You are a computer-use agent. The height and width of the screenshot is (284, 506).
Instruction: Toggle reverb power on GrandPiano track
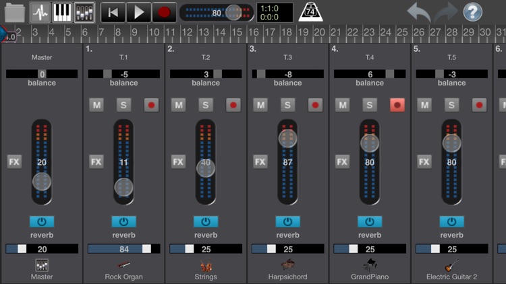370,221
